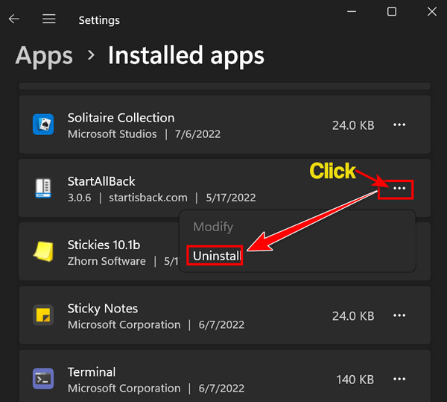
Task: Click Microsoft Corporation under Sticky Notes
Action: [x=124, y=324]
